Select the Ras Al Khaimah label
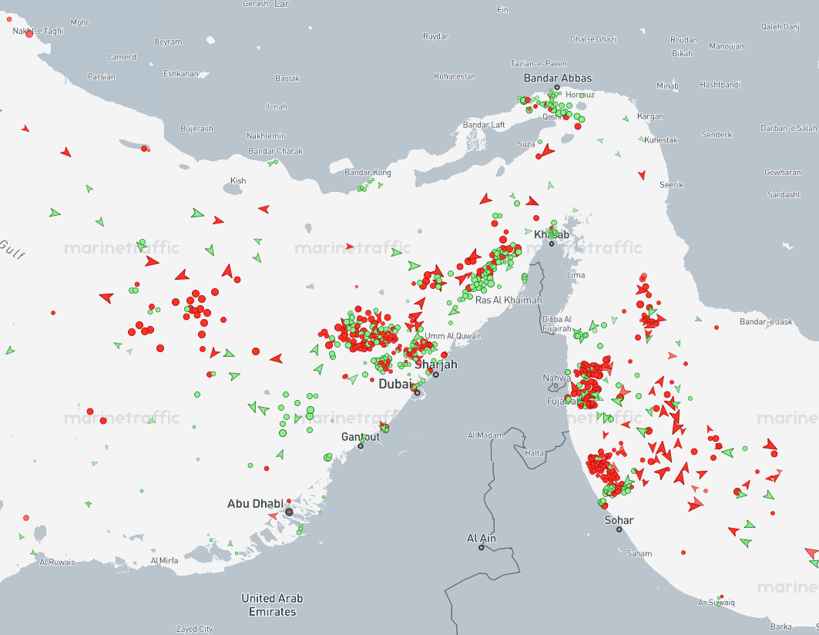 [508, 300]
